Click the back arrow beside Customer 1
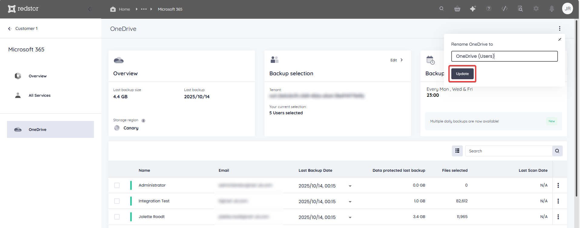The width and height of the screenshot is (580, 228). click(10, 28)
